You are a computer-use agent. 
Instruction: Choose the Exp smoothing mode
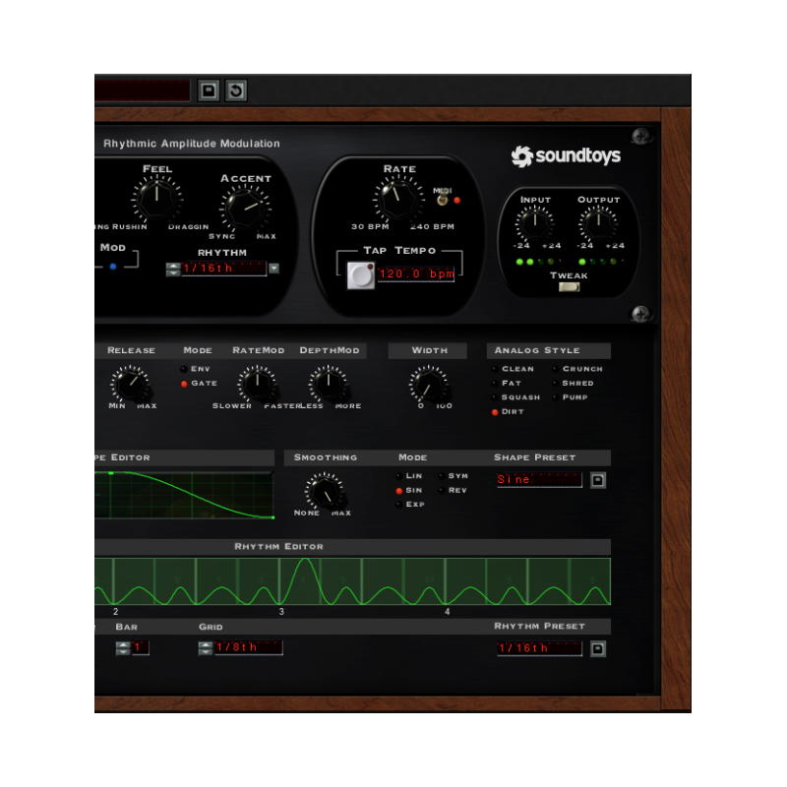[x=396, y=504]
